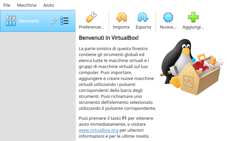Click the Importa appliance arrow icon
Viewport: 227px width, 141px height.
[121, 17]
